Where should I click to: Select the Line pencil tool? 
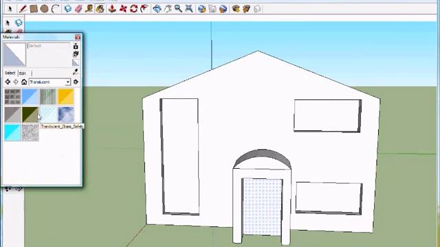[23, 9]
